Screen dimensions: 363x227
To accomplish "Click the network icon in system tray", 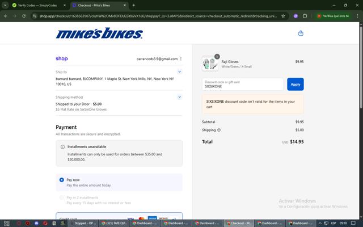I will [x=326, y=223].
